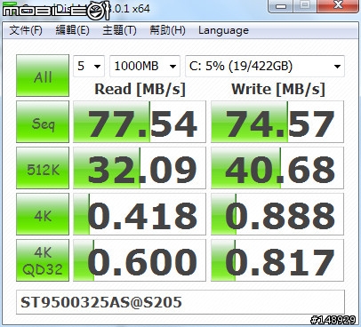Expand the drive selector C: 5% (19/422GB)

click(265, 66)
